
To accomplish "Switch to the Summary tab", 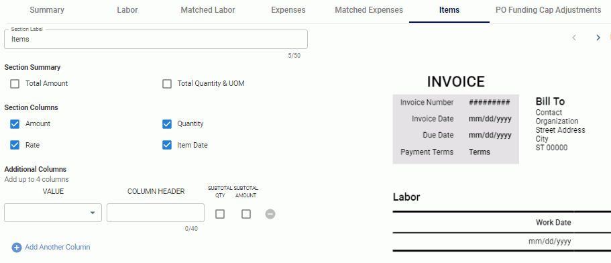I will pos(47,10).
